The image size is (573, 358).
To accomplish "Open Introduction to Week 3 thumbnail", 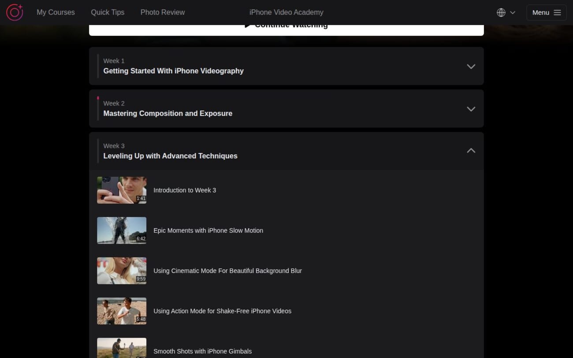I will tap(122, 190).
